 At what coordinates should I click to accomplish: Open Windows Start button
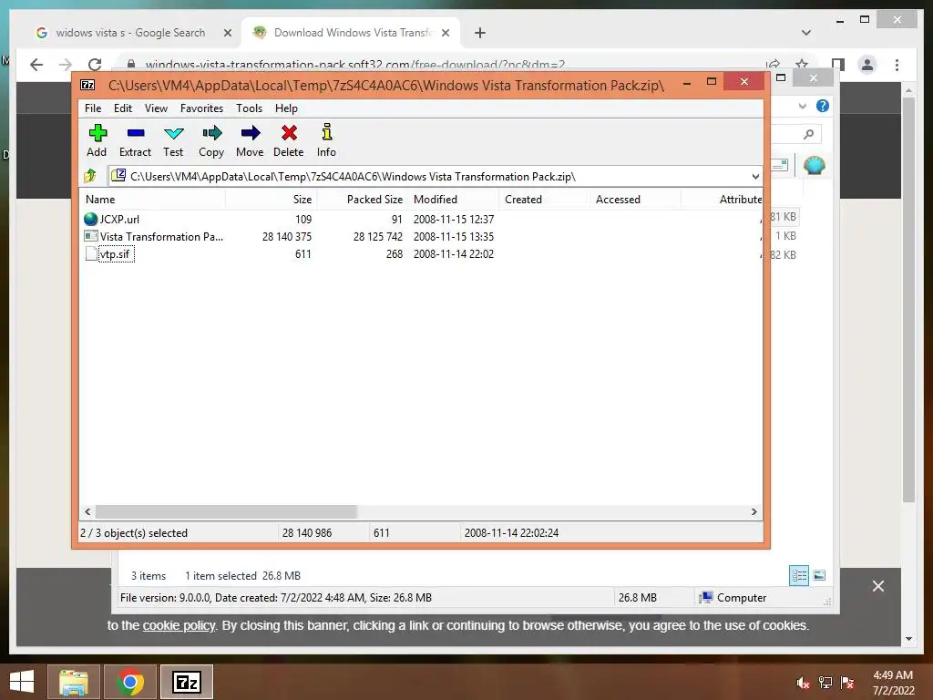coord(22,682)
